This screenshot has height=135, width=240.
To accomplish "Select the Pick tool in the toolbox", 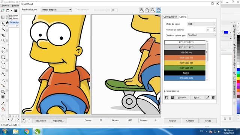I will click(x=3, y=24).
